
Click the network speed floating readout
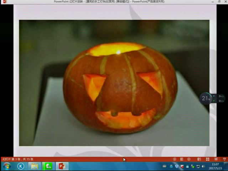(x=219, y=98)
